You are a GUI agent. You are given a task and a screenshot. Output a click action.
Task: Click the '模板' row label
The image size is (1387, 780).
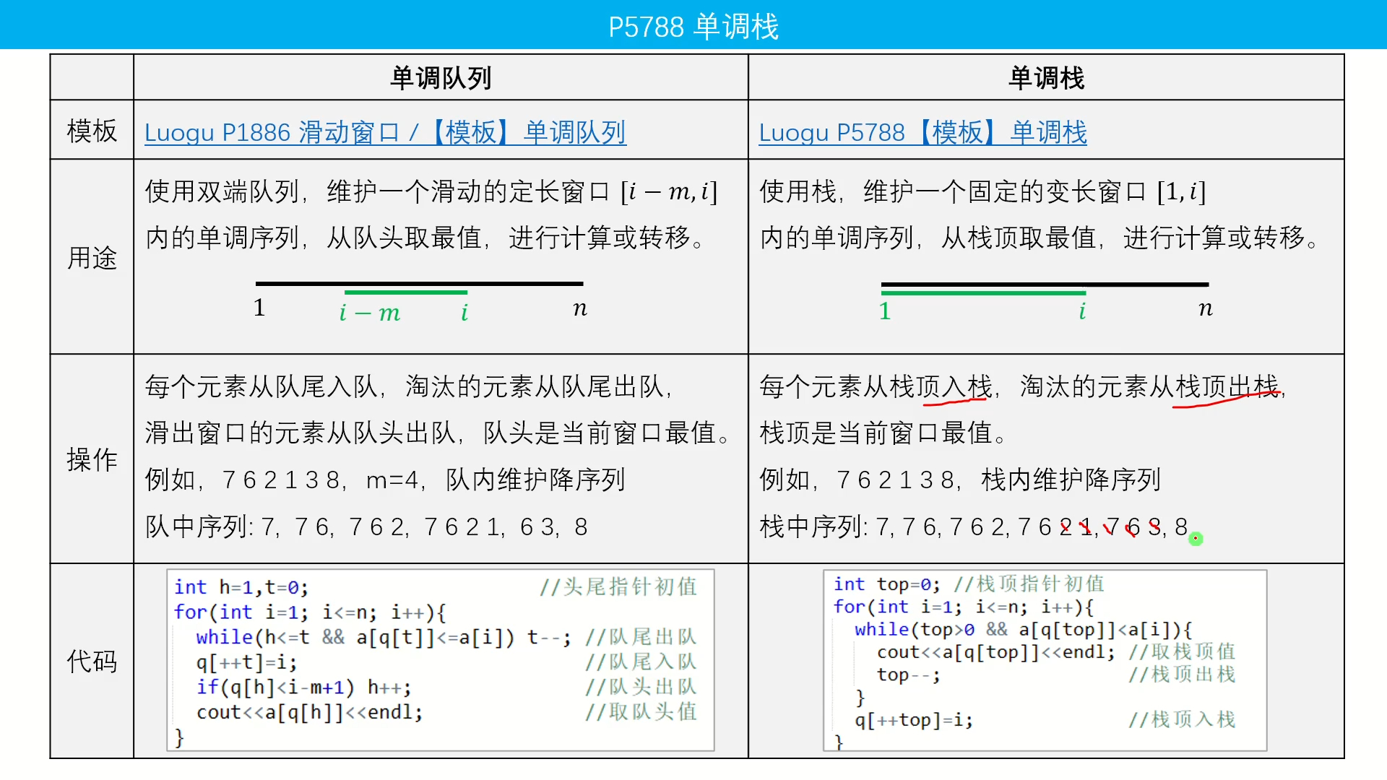[x=92, y=131]
